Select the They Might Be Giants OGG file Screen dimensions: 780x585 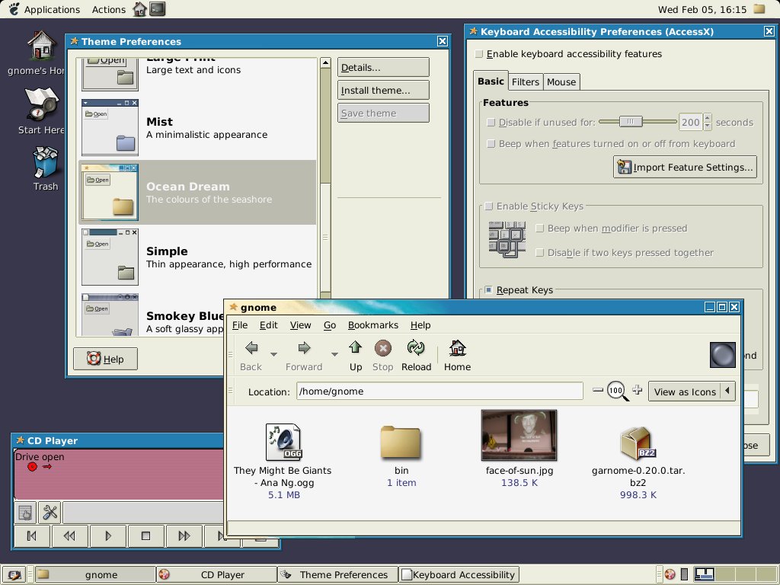pos(283,442)
